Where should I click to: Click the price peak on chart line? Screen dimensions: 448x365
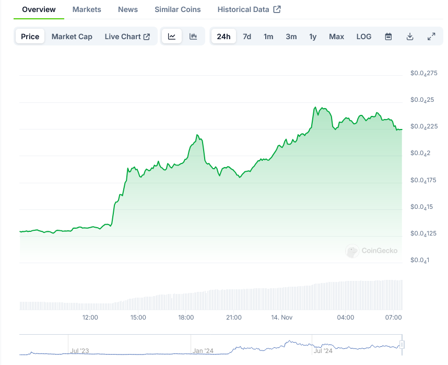coord(315,108)
